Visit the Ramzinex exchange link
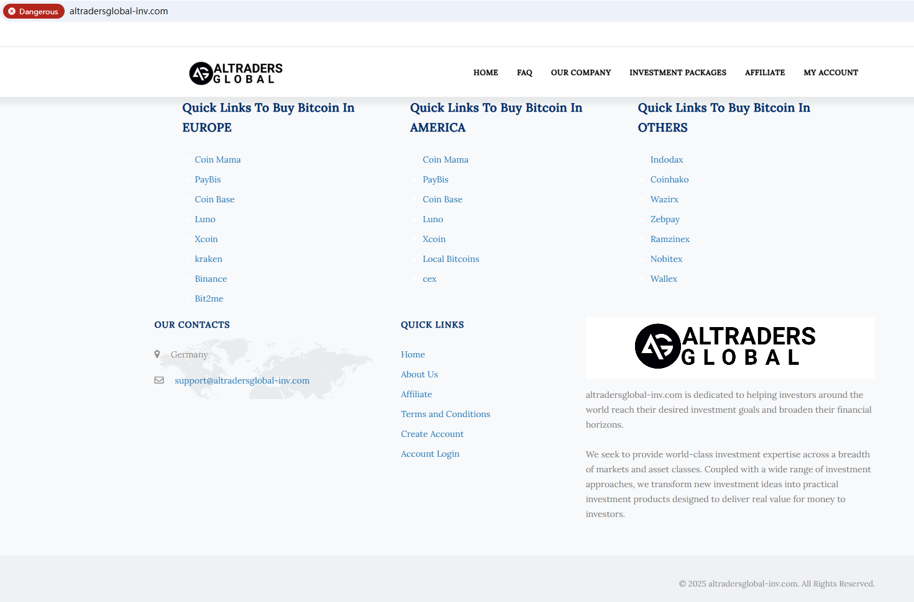This screenshot has width=914, height=602. point(670,239)
